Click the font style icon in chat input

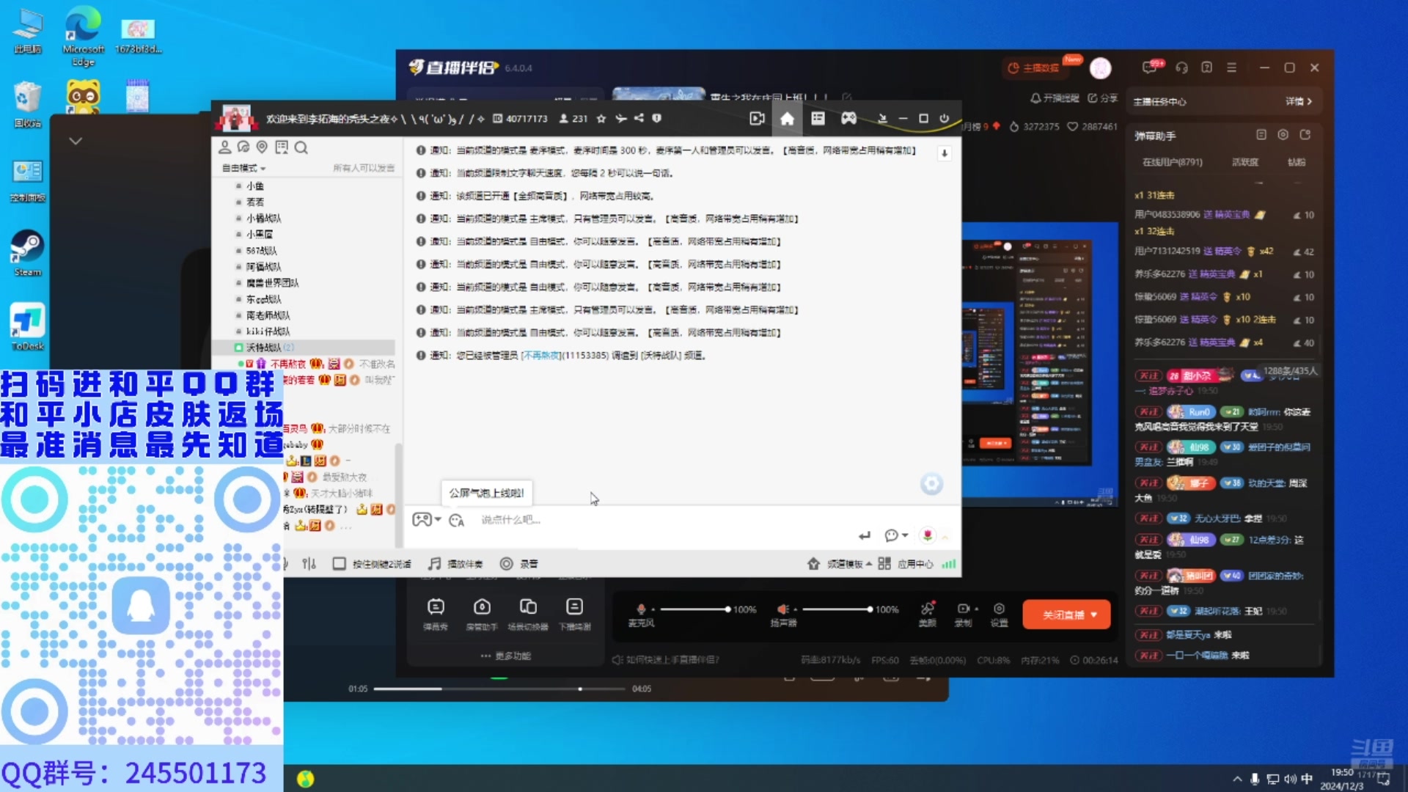point(456,520)
